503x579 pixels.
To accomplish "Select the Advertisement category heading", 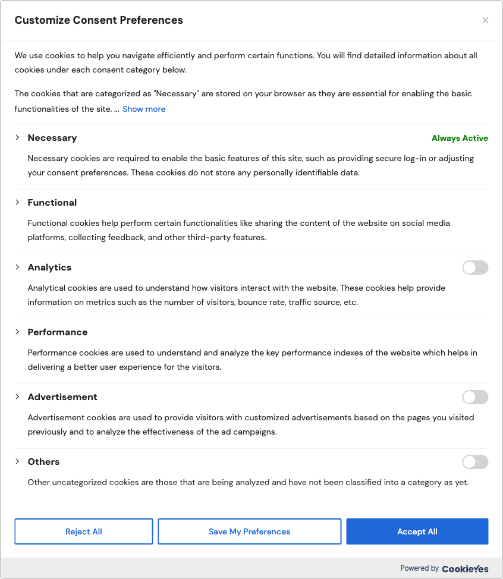I will coord(62,397).
